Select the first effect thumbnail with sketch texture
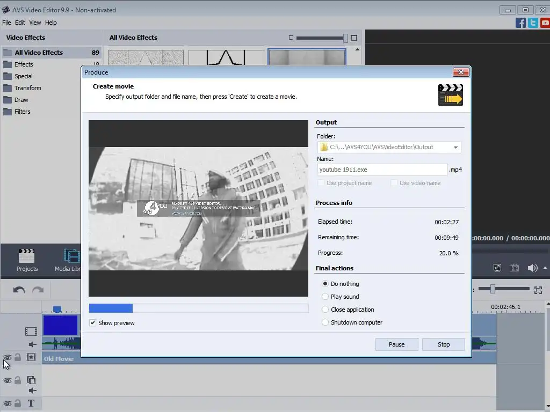This screenshot has width=550, height=412. (x=146, y=57)
